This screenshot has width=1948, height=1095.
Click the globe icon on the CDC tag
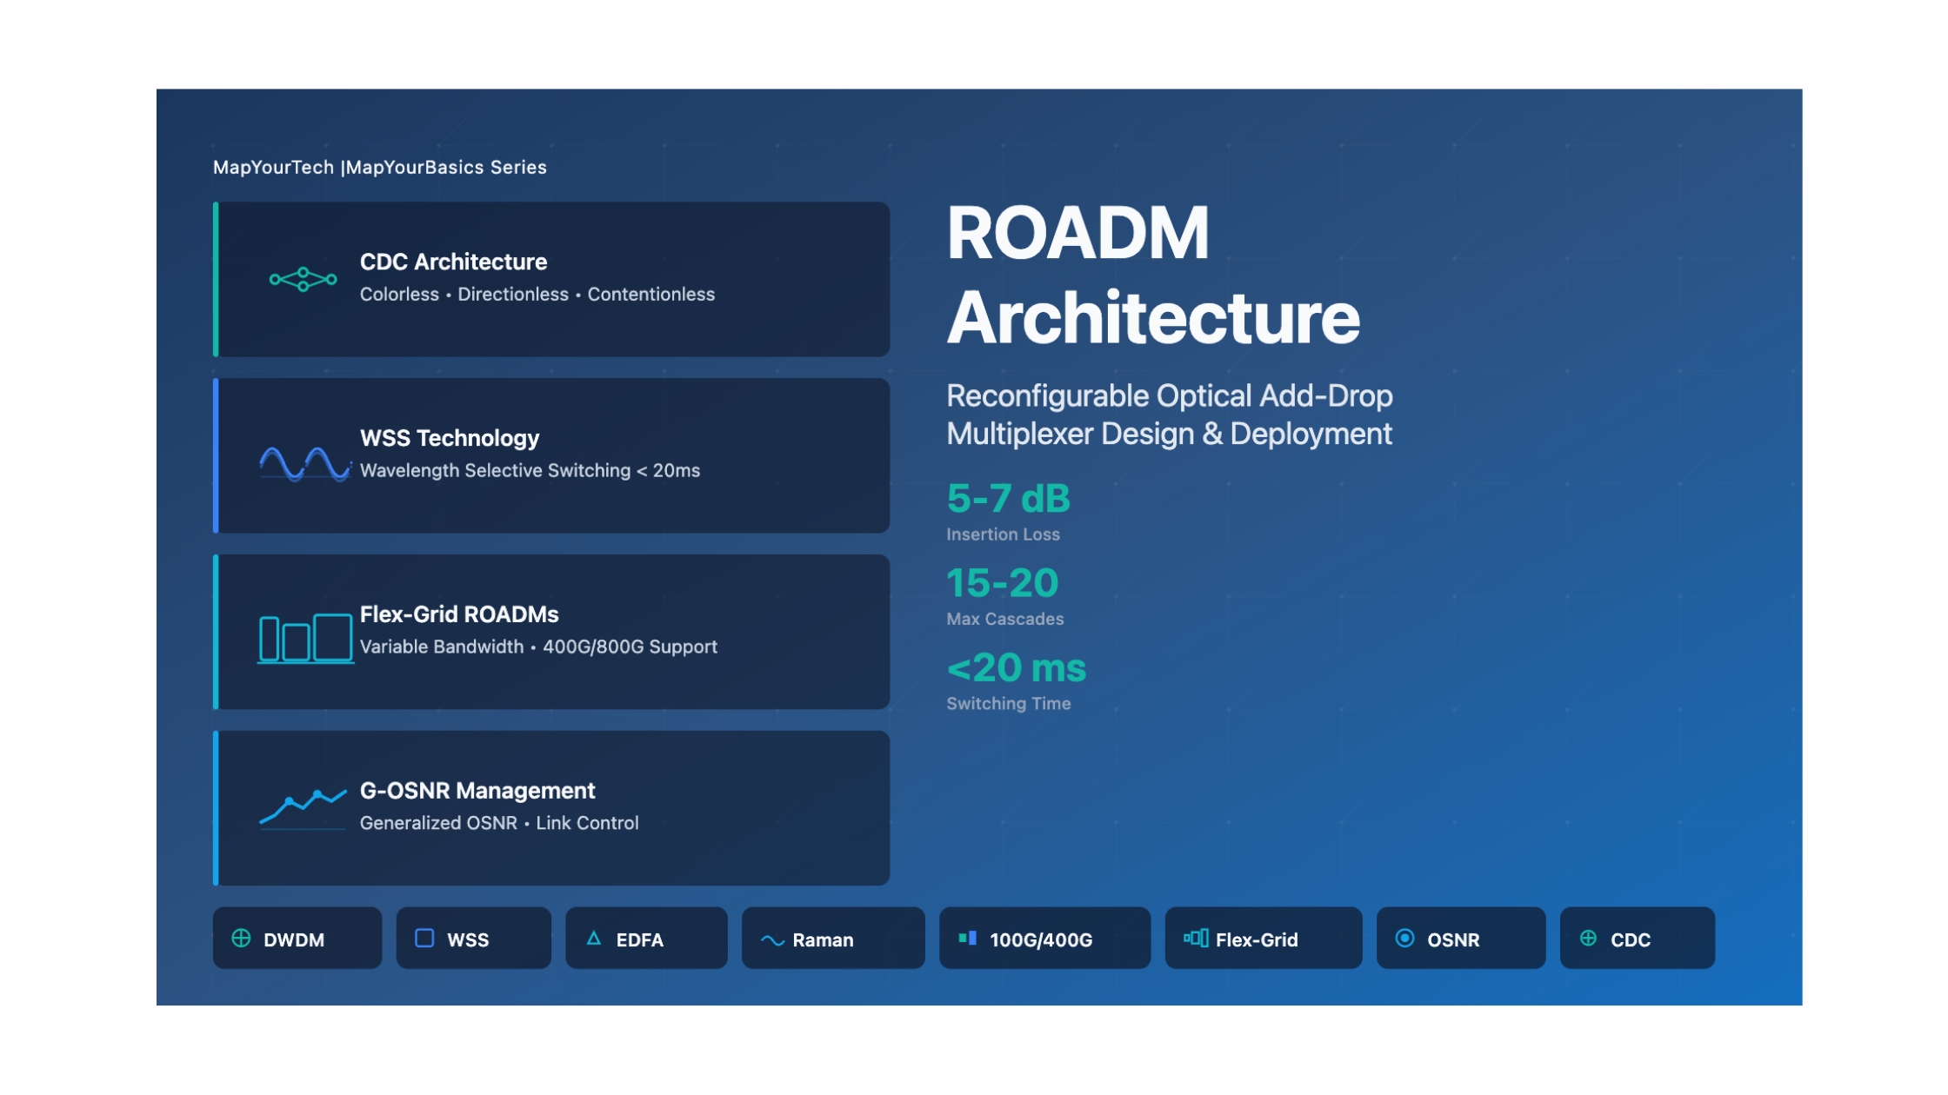(1588, 939)
